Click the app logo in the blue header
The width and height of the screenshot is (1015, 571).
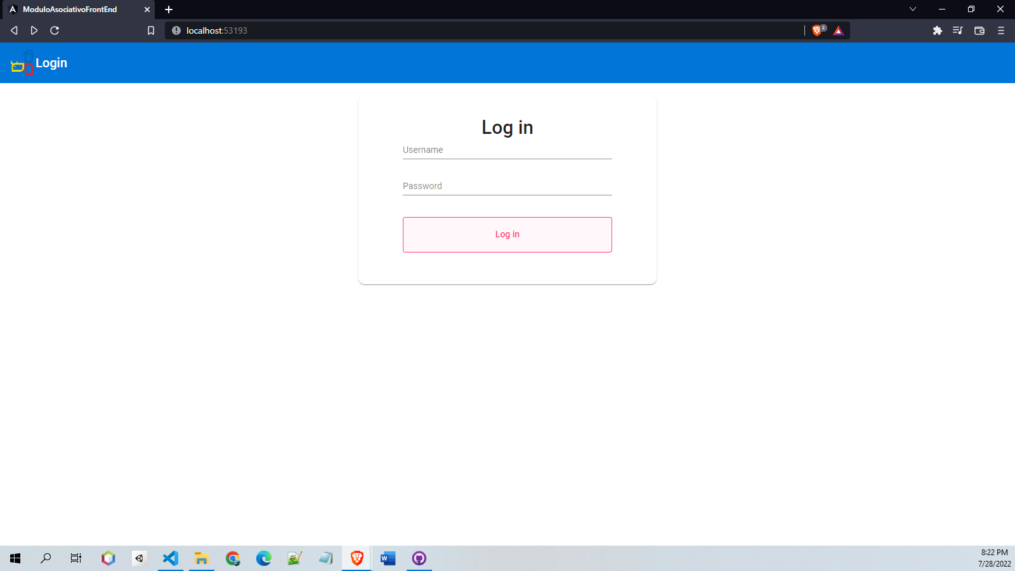[22, 63]
